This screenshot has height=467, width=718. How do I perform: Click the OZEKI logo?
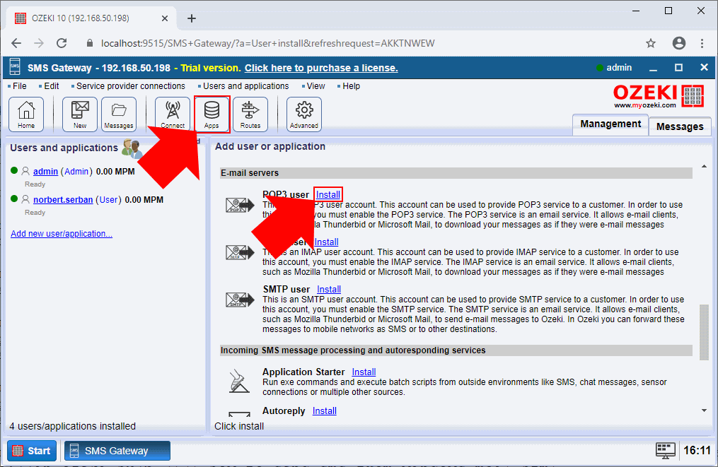click(659, 95)
